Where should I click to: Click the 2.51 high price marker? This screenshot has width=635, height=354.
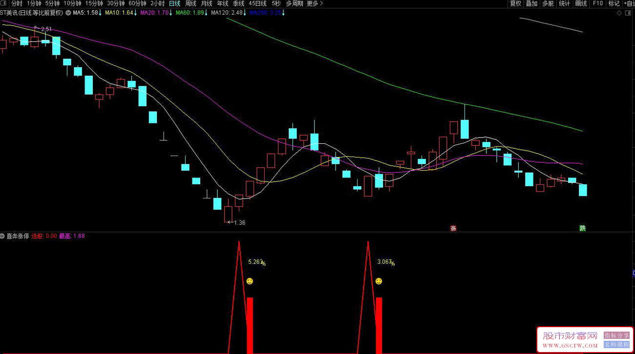pos(46,29)
